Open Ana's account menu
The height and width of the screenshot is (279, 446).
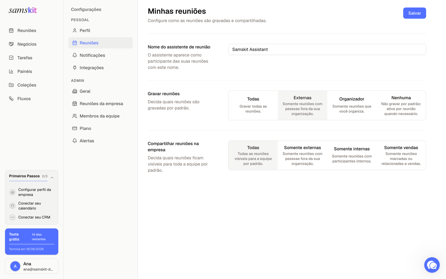click(x=32, y=266)
